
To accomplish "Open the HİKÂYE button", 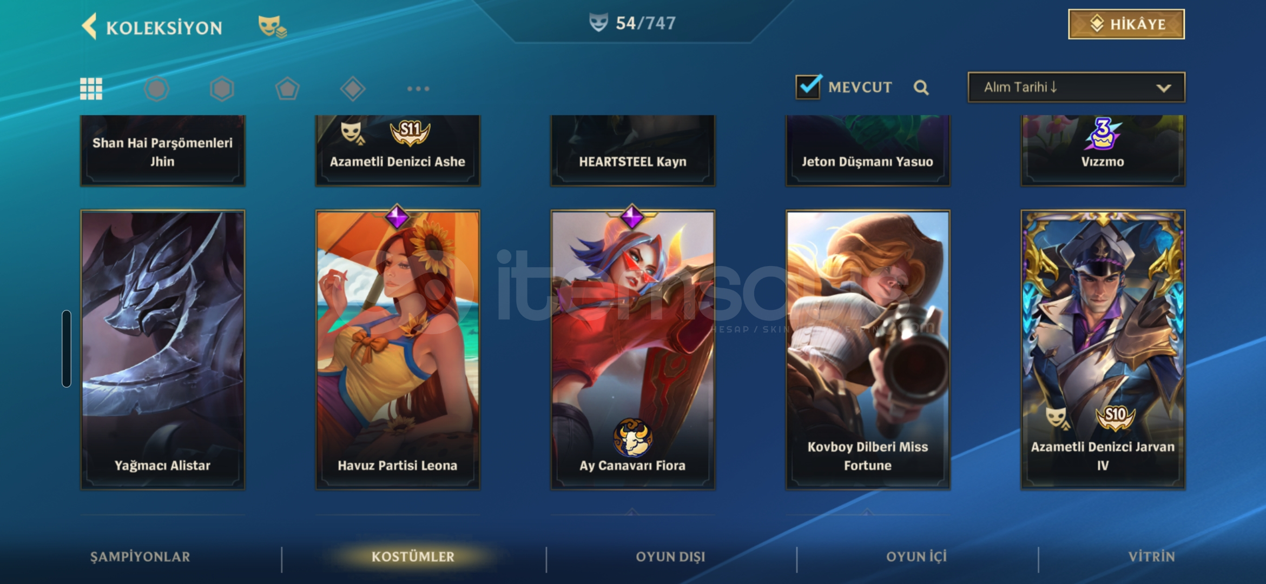I will pyautogui.click(x=1126, y=24).
